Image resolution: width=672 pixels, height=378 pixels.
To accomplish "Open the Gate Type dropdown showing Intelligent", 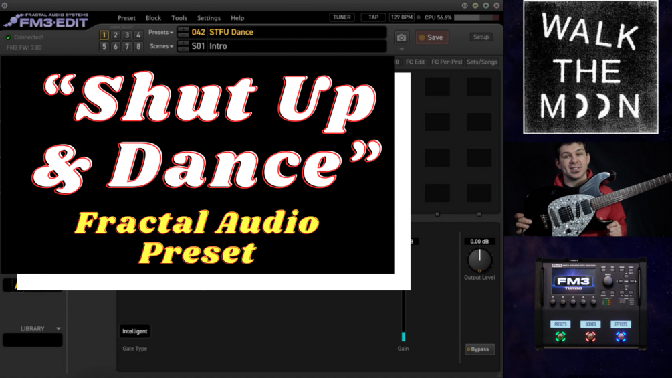I will coord(134,331).
